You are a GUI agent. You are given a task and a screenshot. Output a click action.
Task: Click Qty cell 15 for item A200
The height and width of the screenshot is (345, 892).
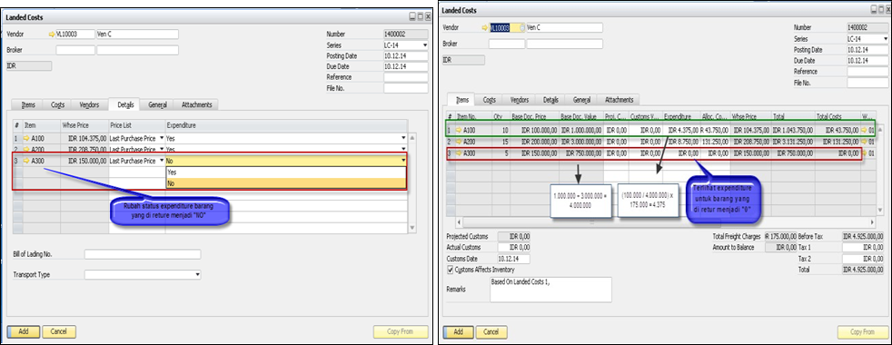point(500,142)
